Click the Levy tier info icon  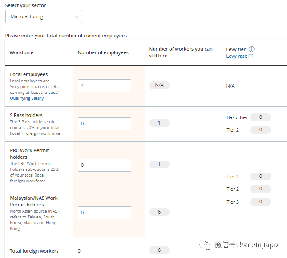[x=251, y=49]
